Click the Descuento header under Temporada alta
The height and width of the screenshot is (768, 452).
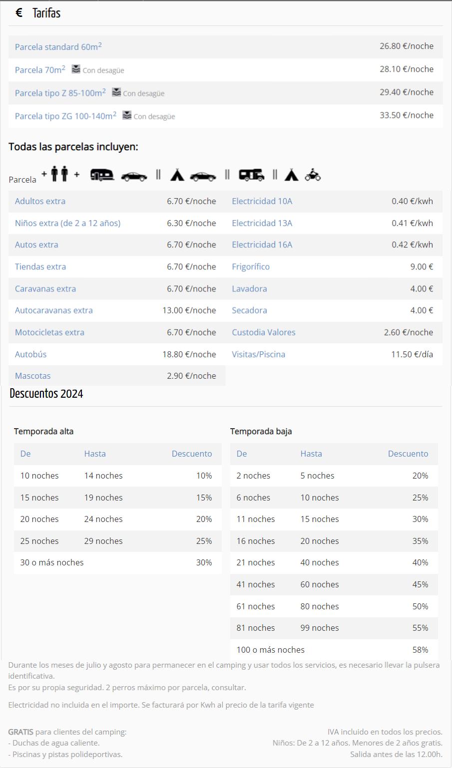coord(192,454)
